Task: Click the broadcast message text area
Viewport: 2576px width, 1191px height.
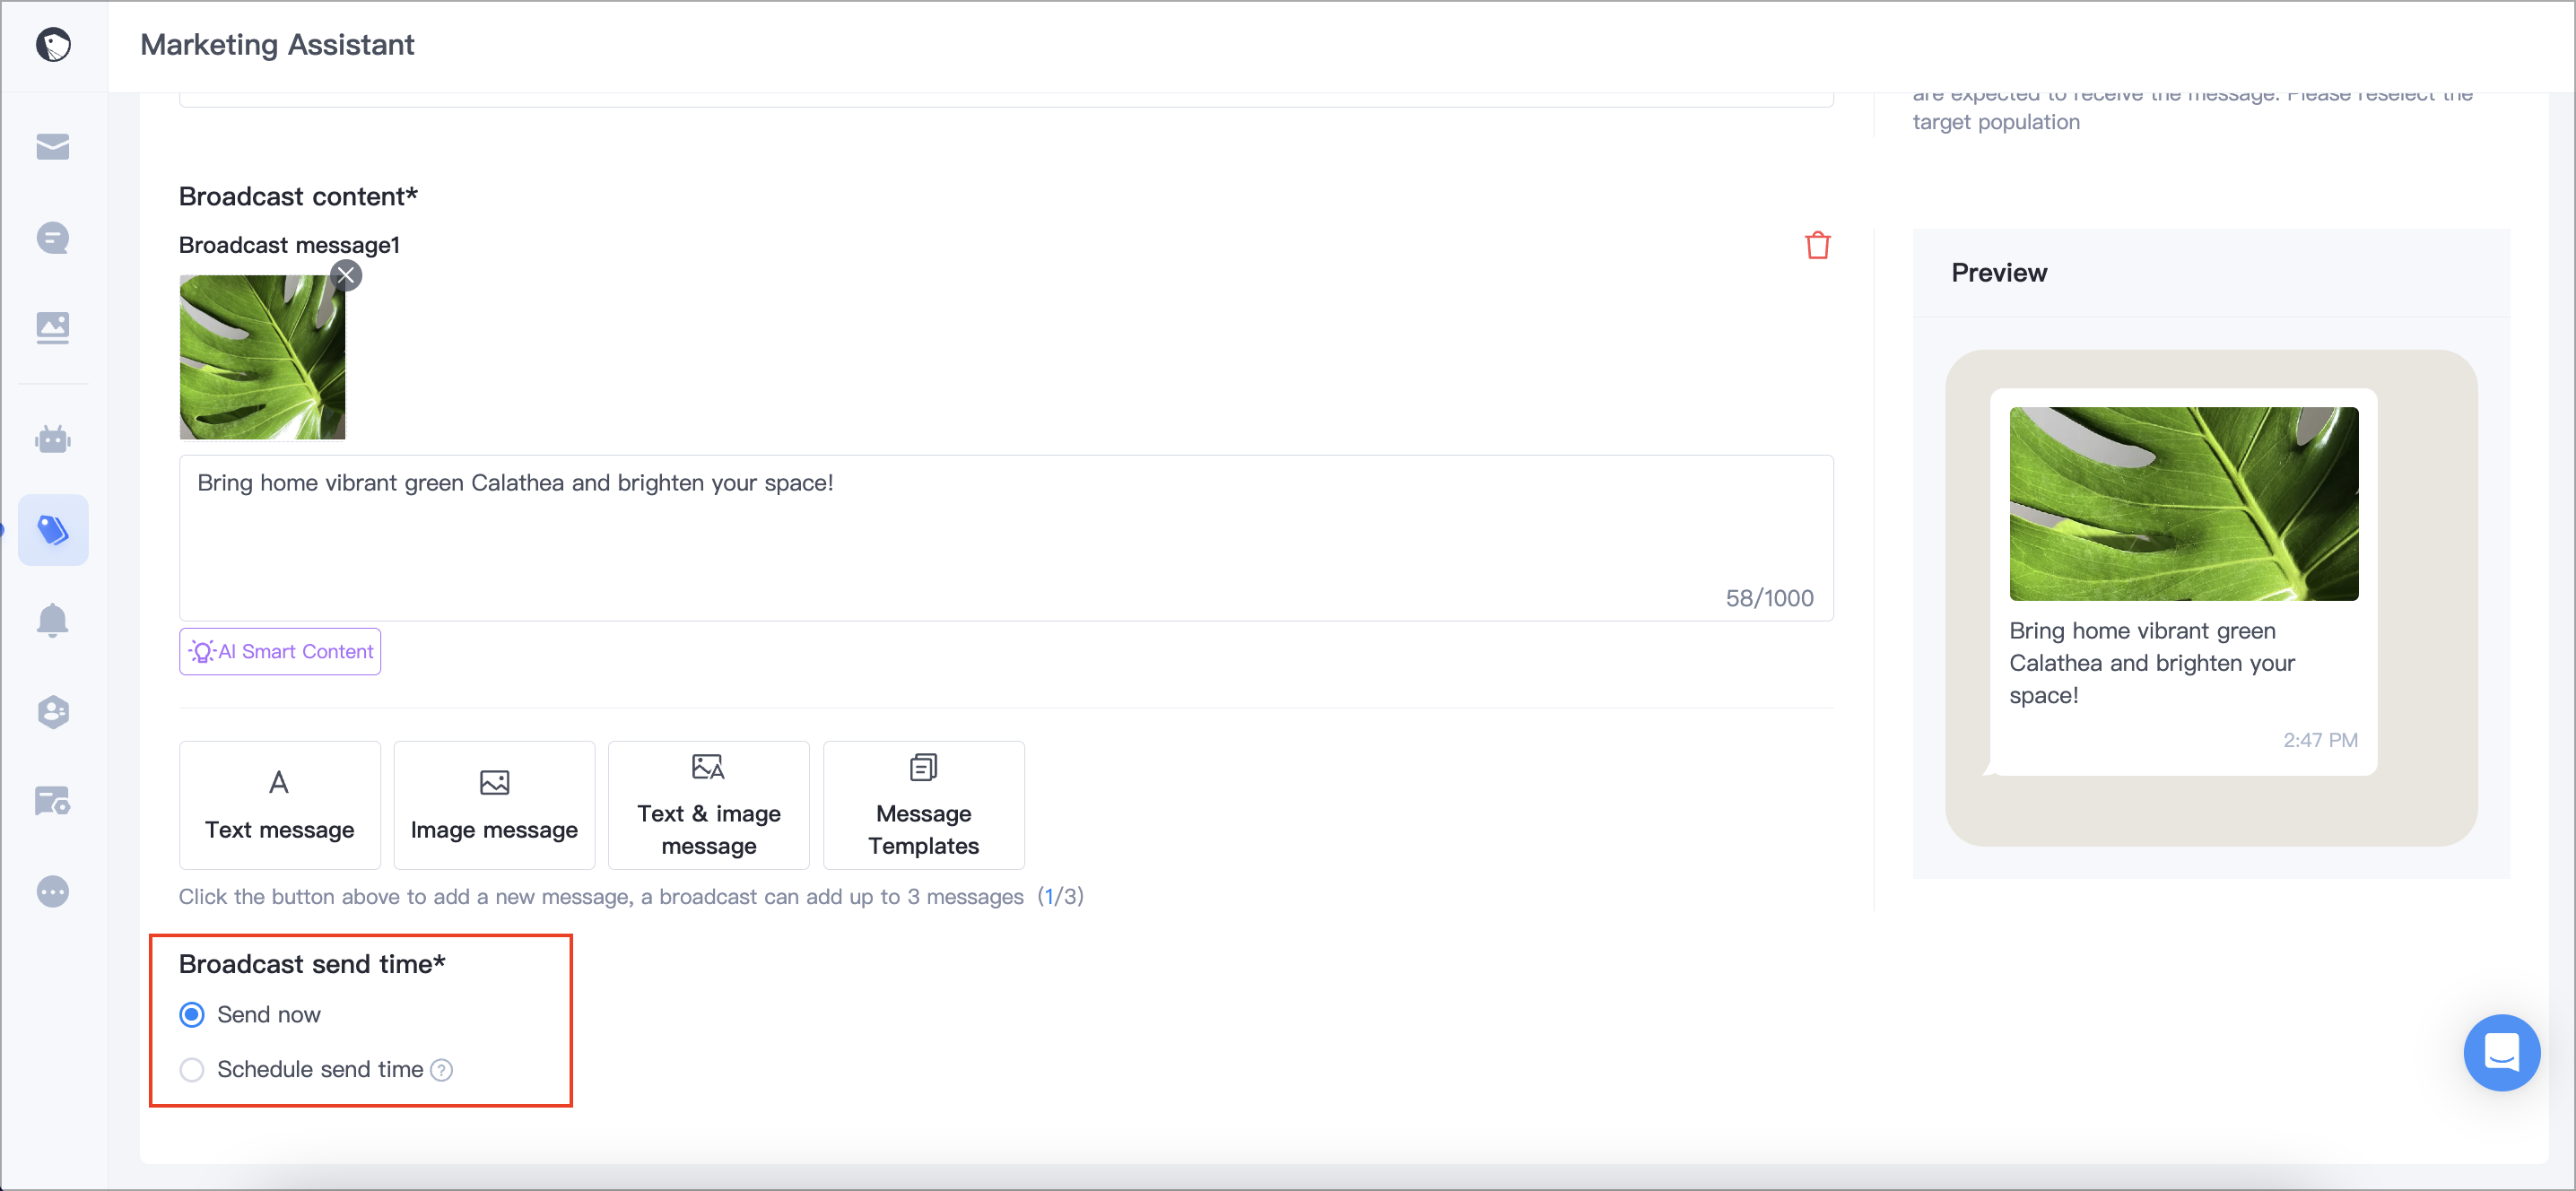Action: 1006,538
